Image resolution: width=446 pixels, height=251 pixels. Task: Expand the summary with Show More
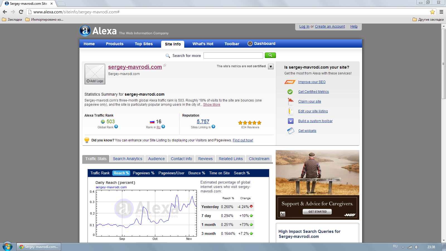tap(212, 105)
